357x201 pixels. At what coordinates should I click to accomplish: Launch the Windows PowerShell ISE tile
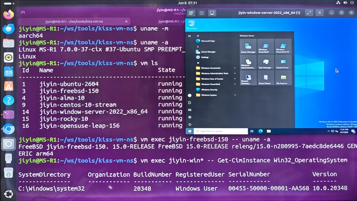(x=283, y=46)
